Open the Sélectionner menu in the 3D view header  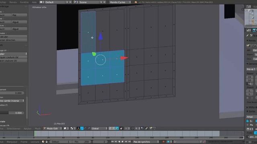tap(14, 129)
